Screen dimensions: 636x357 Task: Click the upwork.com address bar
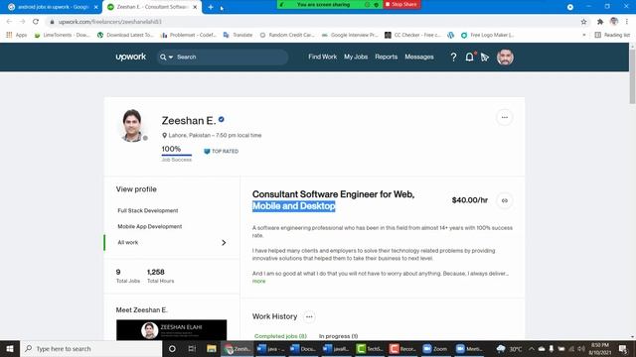[x=312, y=22]
